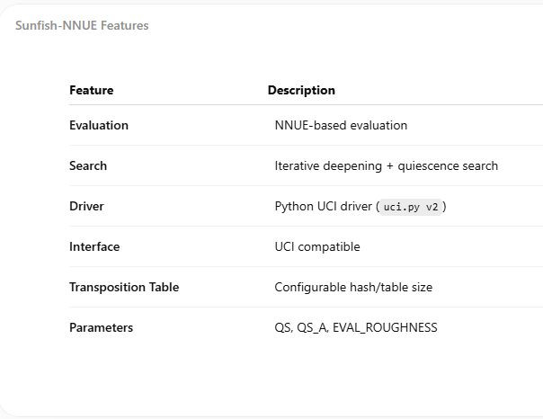The width and height of the screenshot is (543, 419).
Task: Click the word Table in Transposition Table
Action: tap(164, 287)
